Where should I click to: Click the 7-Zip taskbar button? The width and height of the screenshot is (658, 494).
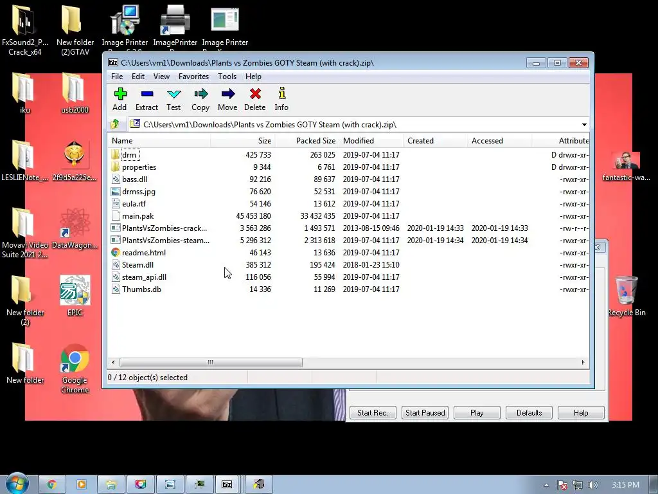227,484
